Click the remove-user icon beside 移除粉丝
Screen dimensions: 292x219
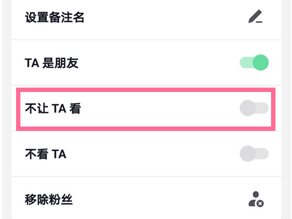tap(255, 199)
